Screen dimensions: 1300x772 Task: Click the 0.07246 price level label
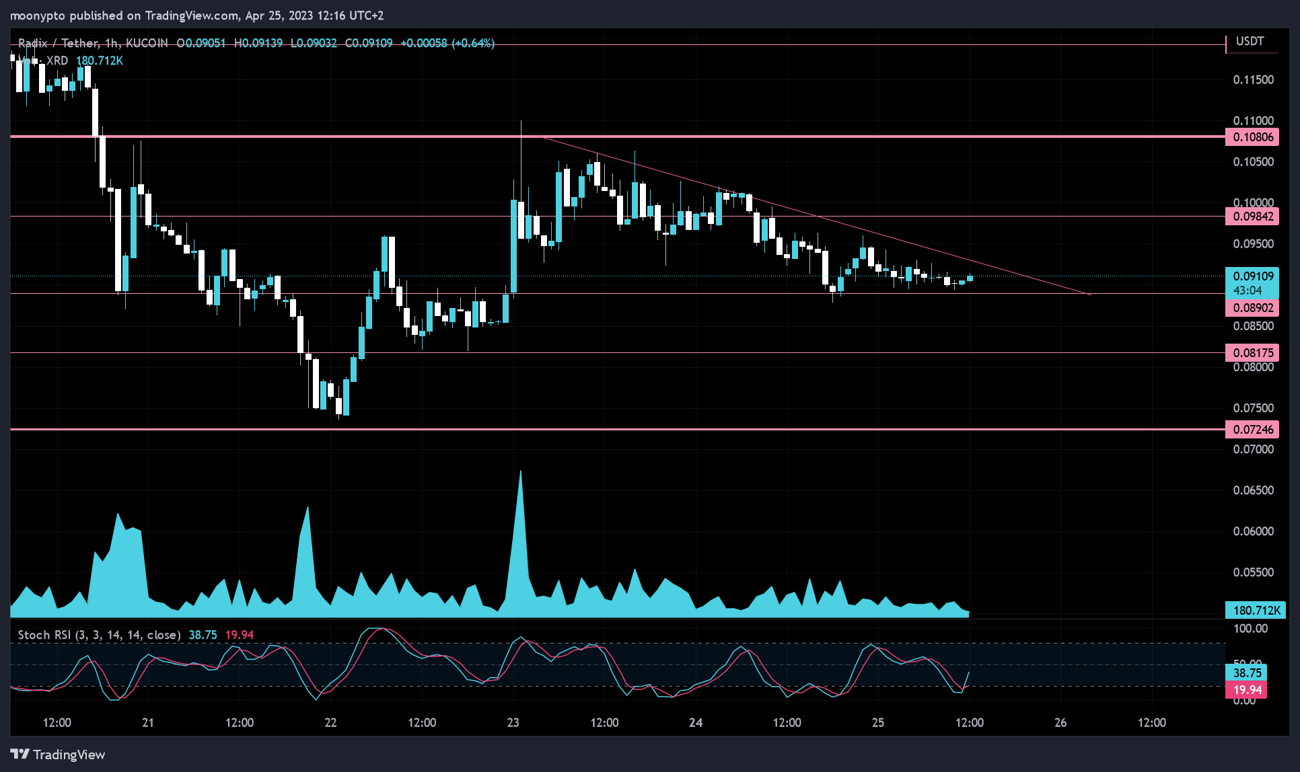(1252, 429)
